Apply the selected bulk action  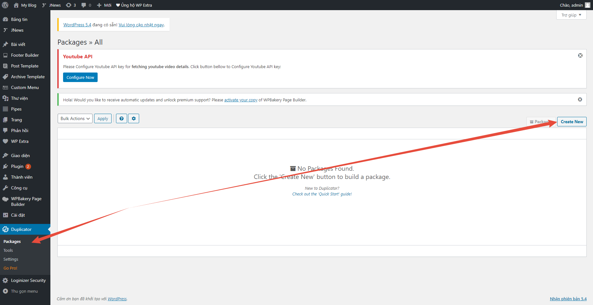point(103,118)
